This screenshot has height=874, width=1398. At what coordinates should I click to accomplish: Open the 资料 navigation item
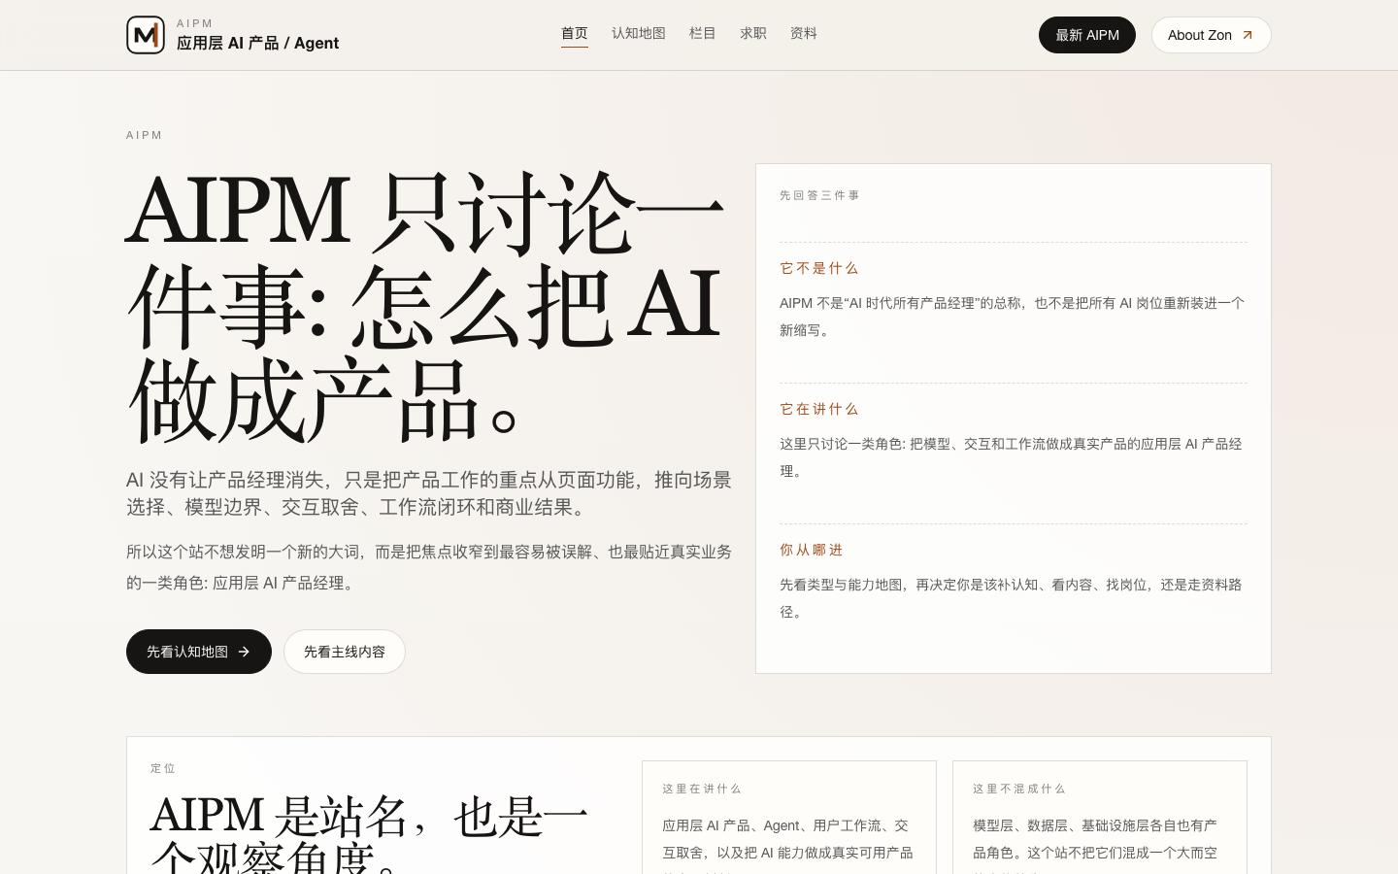[x=803, y=33]
